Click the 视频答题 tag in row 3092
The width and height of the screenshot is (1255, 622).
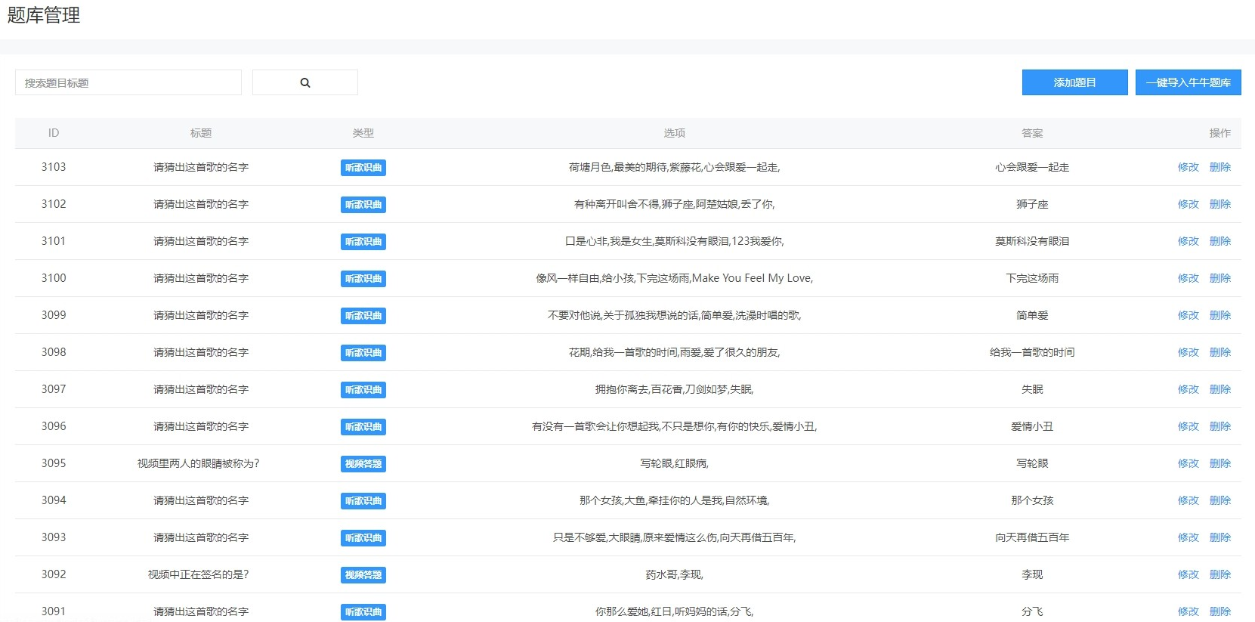pyautogui.click(x=363, y=575)
